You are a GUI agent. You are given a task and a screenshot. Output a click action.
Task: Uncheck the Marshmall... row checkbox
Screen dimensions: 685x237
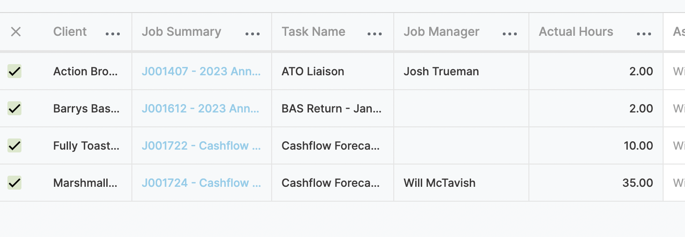pos(14,183)
